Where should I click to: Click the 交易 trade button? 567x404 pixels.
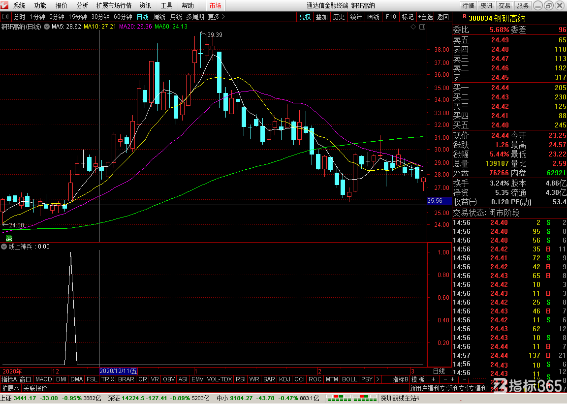click(x=504, y=5)
